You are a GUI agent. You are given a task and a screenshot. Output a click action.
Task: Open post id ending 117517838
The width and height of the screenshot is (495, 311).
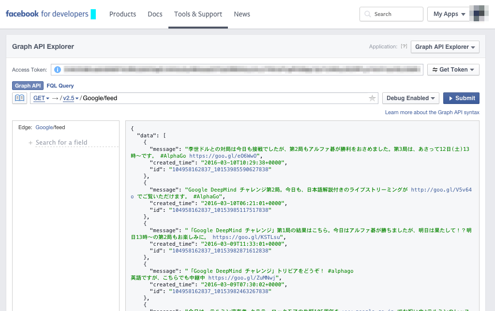click(x=220, y=210)
